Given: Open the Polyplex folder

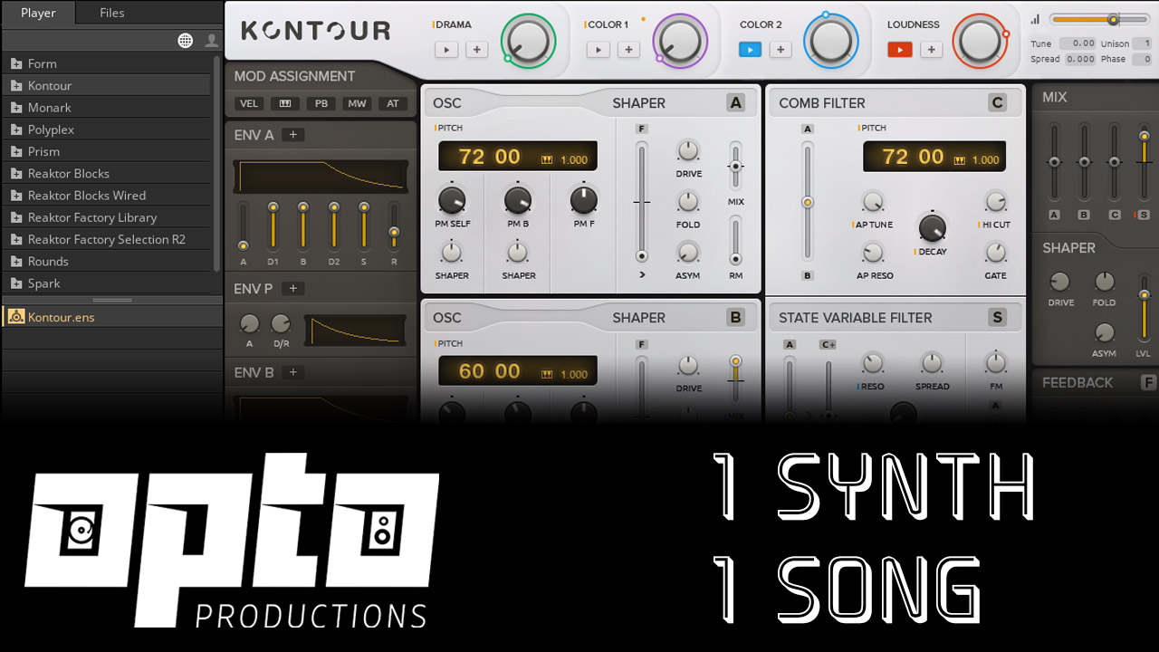Looking at the screenshot, I should (x=107, y=129).
